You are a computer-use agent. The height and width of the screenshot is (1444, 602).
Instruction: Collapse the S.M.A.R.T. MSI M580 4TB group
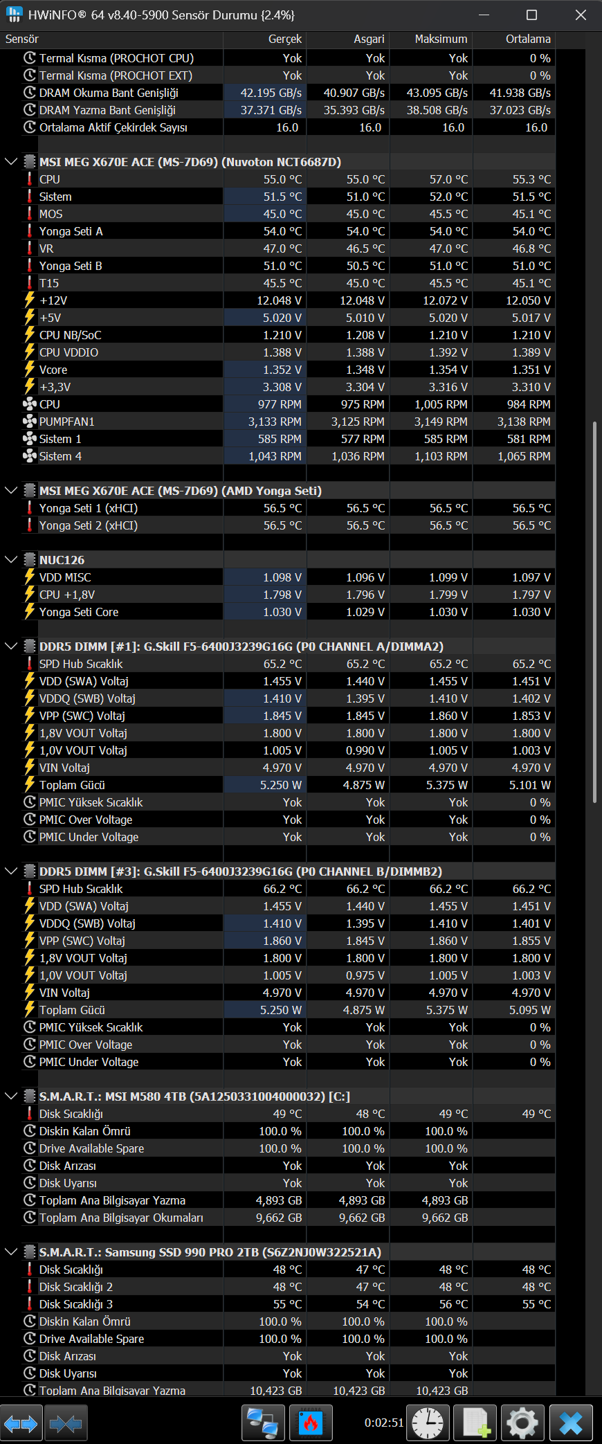click(x=11, y=1096)
